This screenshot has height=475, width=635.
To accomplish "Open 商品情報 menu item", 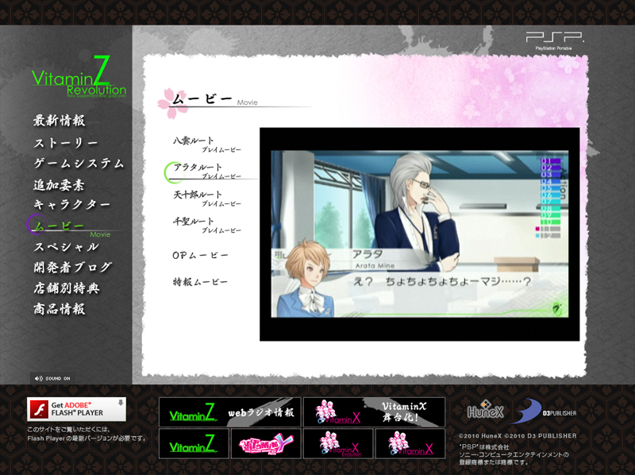I will click(59, 309).
